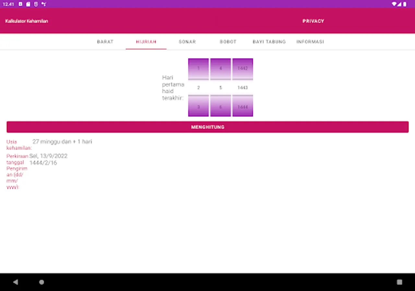Switch to the BARAT tab

click(x=105, y=42)
